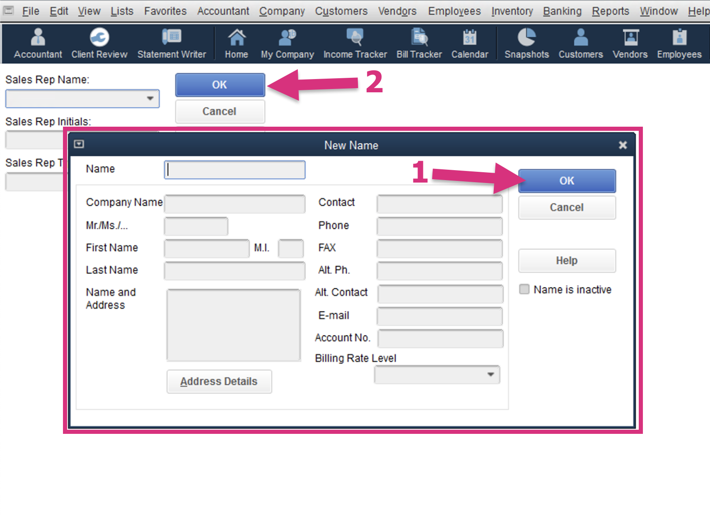Screen dimensions: 710x515
Task: Open the Banking menu
Action: click(x=562, y=11)
